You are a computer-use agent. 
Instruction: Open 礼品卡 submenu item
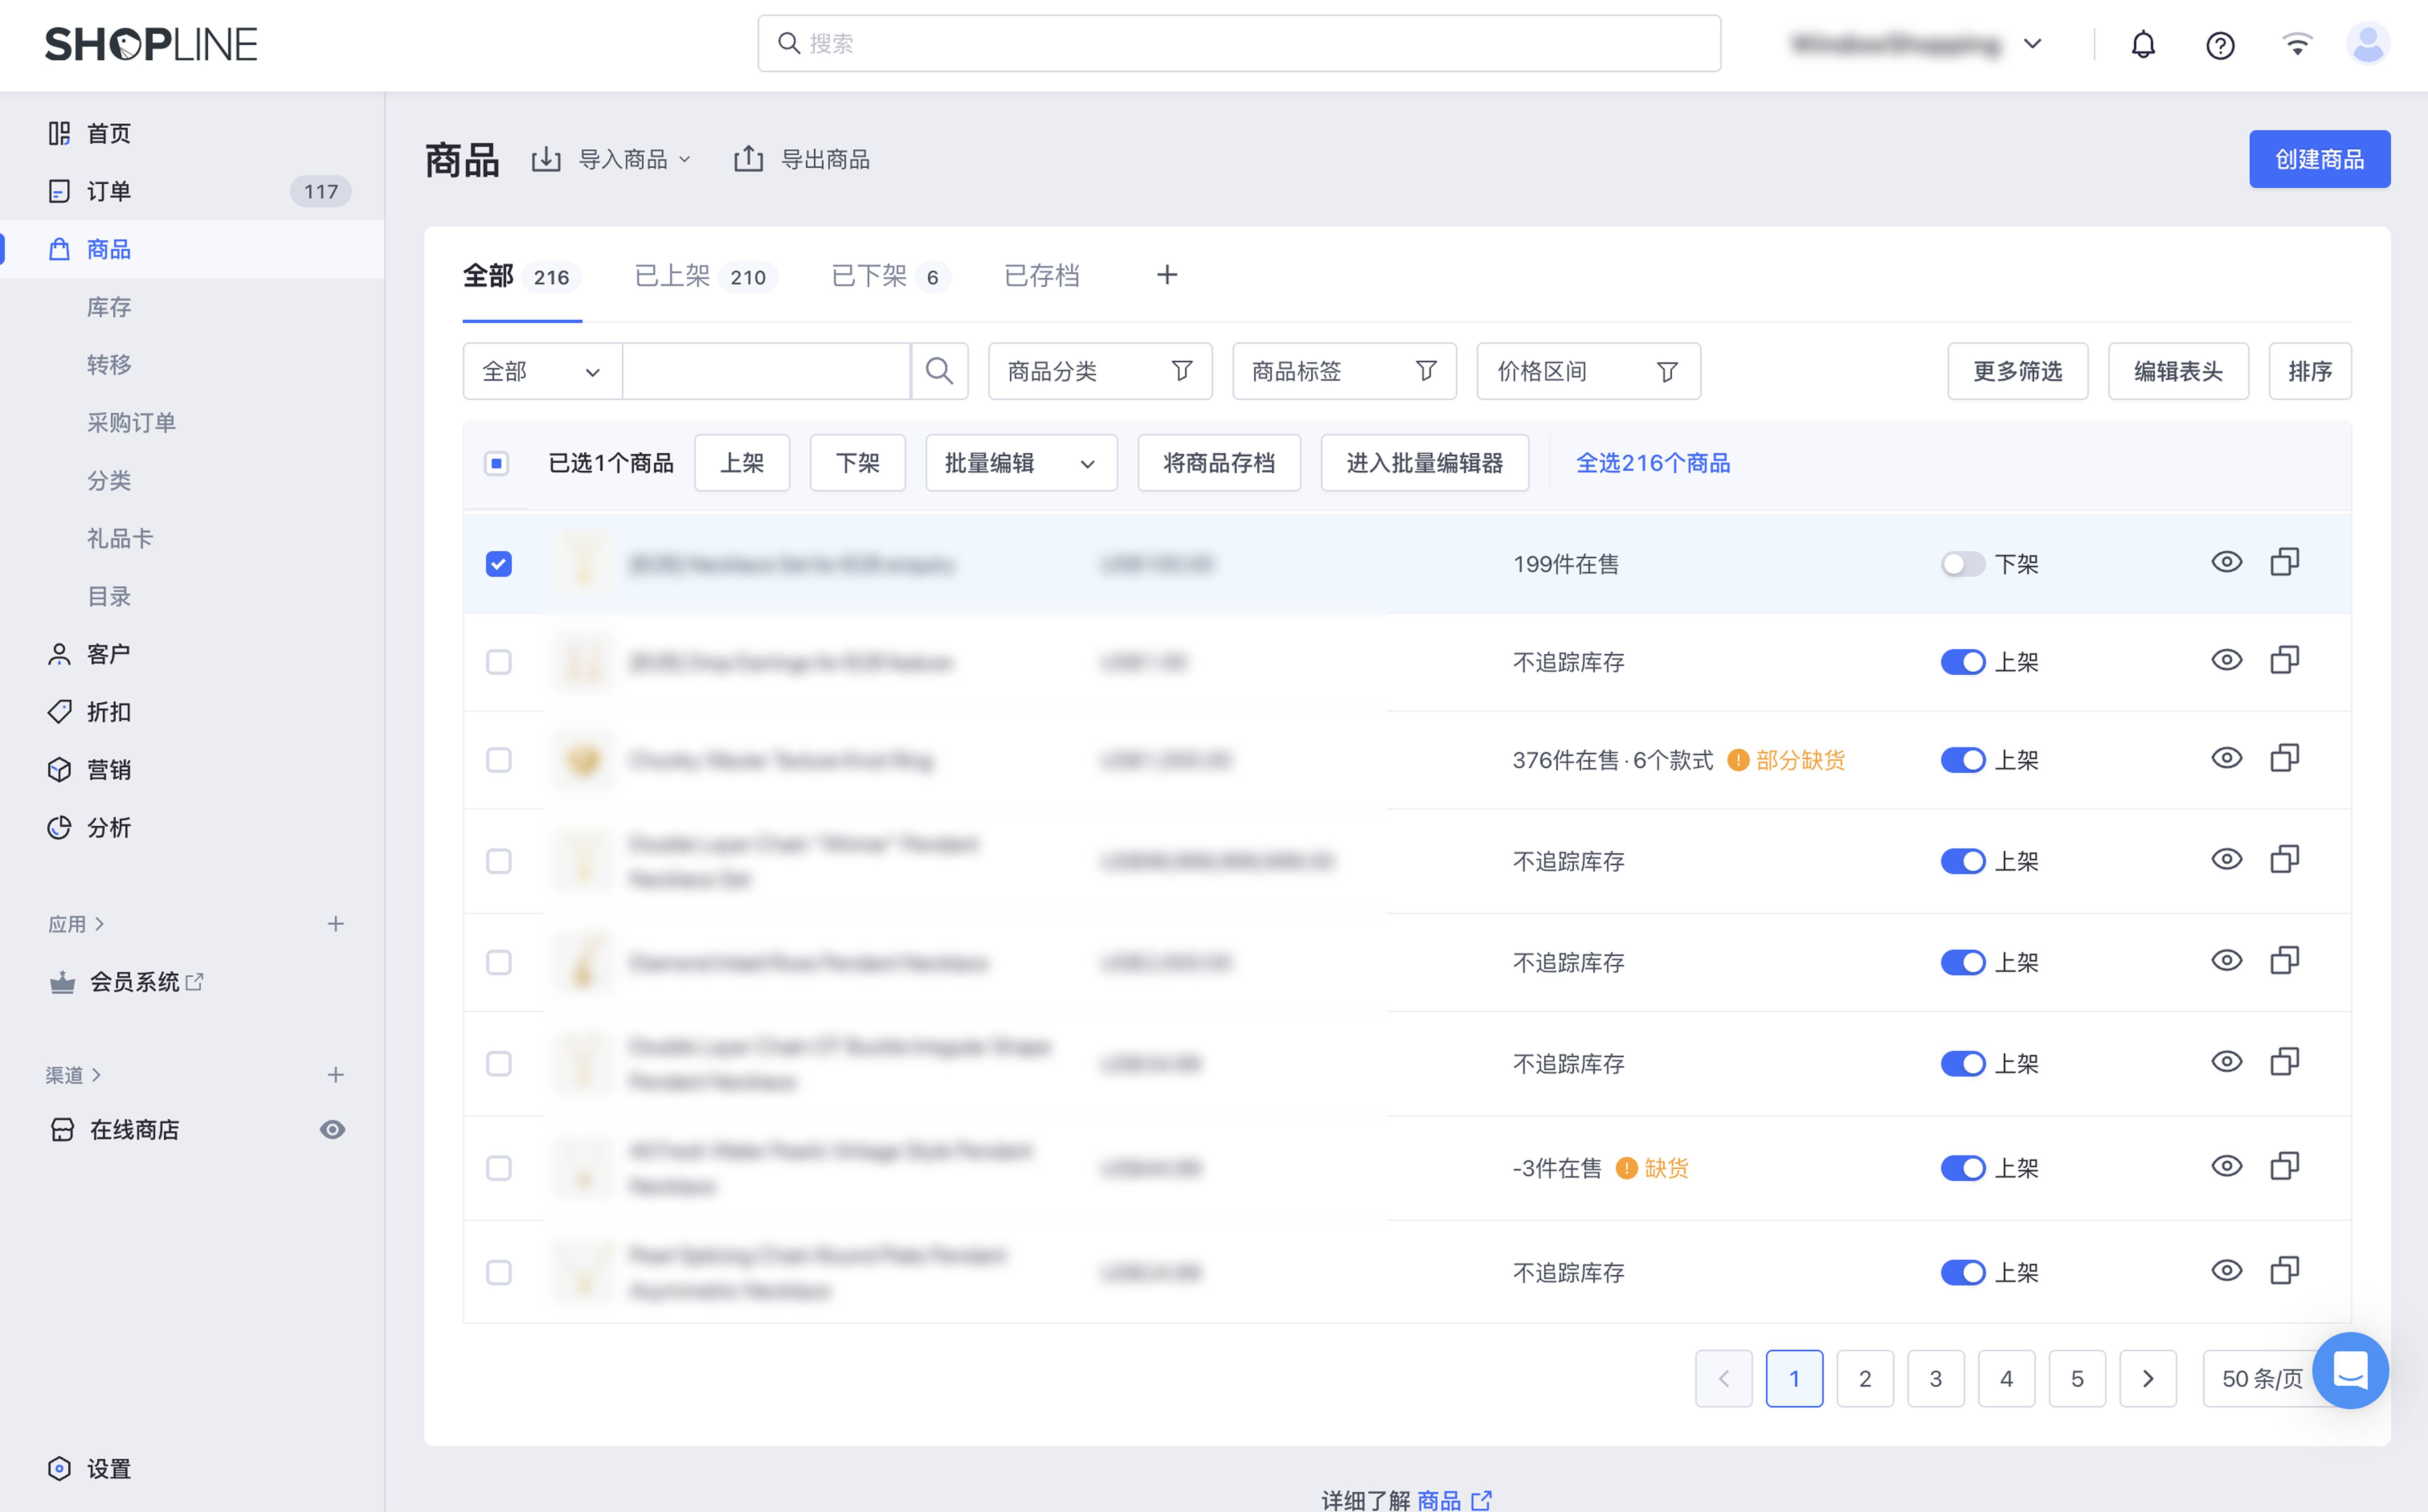pos(120,539)
